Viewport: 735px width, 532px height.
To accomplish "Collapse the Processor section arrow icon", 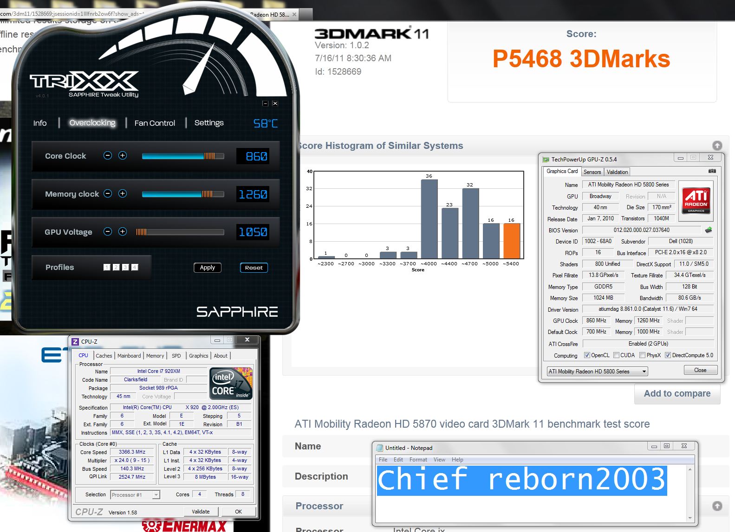I will [717, 506].
